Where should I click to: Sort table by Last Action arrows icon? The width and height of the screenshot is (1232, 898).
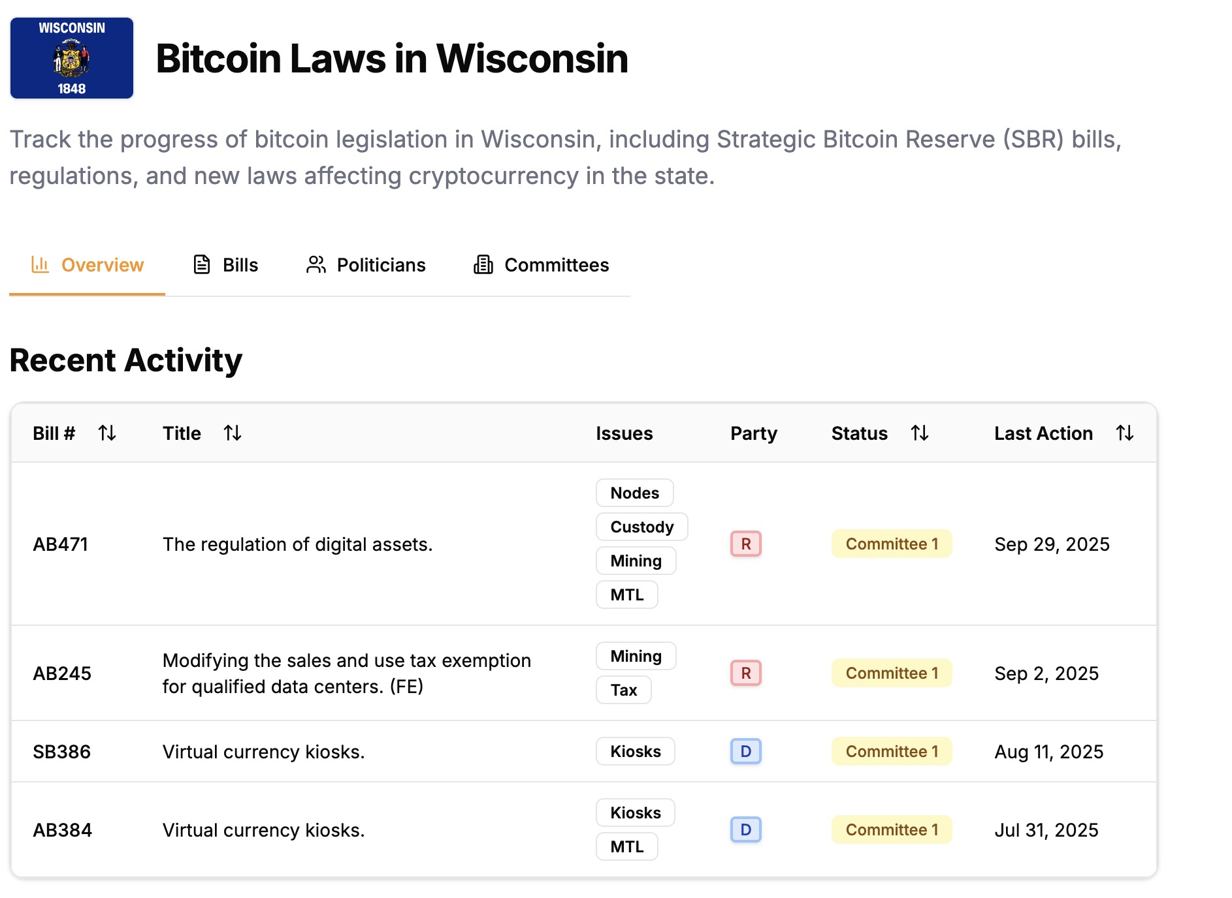1124,433
